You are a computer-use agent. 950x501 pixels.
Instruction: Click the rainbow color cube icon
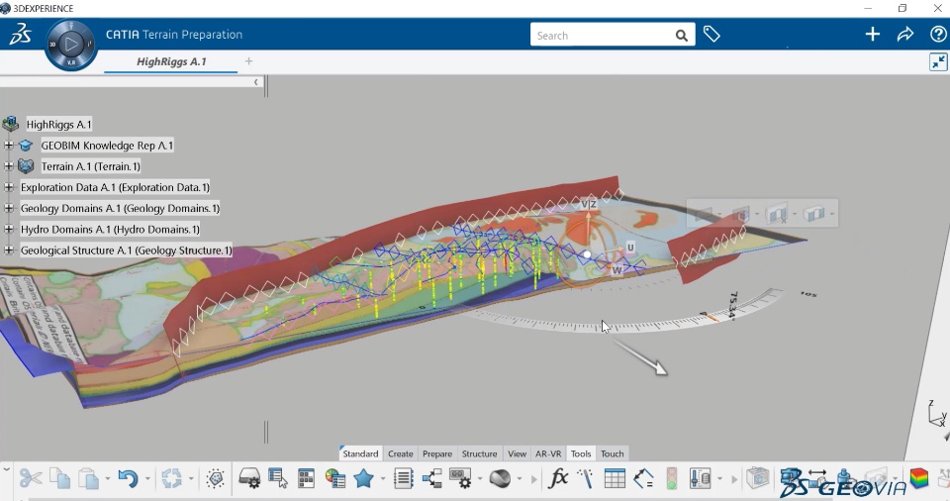tap(919, 478)
